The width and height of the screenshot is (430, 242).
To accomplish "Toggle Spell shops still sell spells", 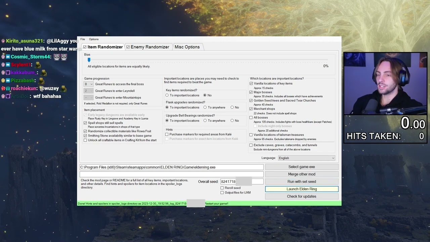I will coord(85,123).
